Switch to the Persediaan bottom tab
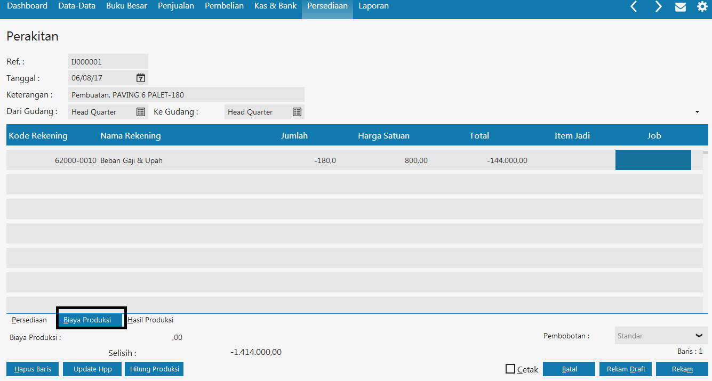 click(x=29, y=320)
